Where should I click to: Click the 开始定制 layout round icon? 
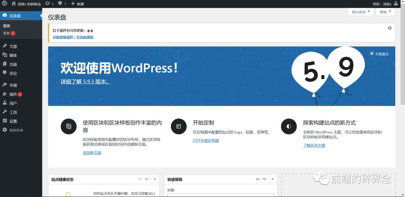pyautogui.click(x=179, y=126)
